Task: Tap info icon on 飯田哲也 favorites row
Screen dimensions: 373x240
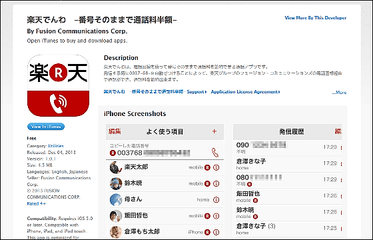Action: point(216,216)
